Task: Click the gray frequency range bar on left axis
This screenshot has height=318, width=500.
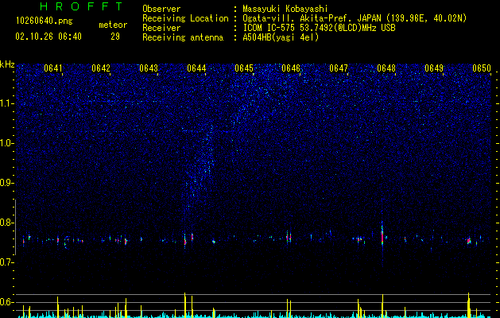Action: click(x=16, y=227)
